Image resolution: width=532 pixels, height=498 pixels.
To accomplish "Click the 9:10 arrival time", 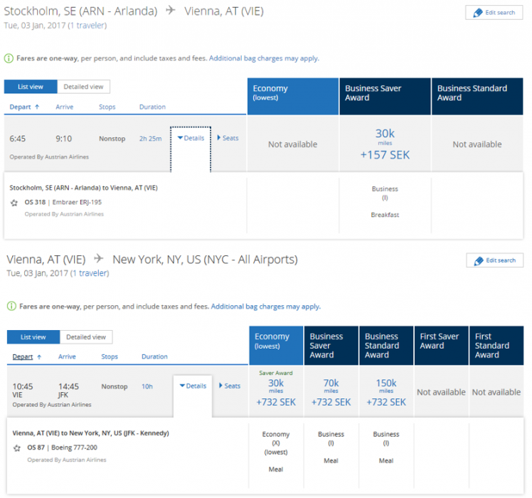I will (63, 139).
